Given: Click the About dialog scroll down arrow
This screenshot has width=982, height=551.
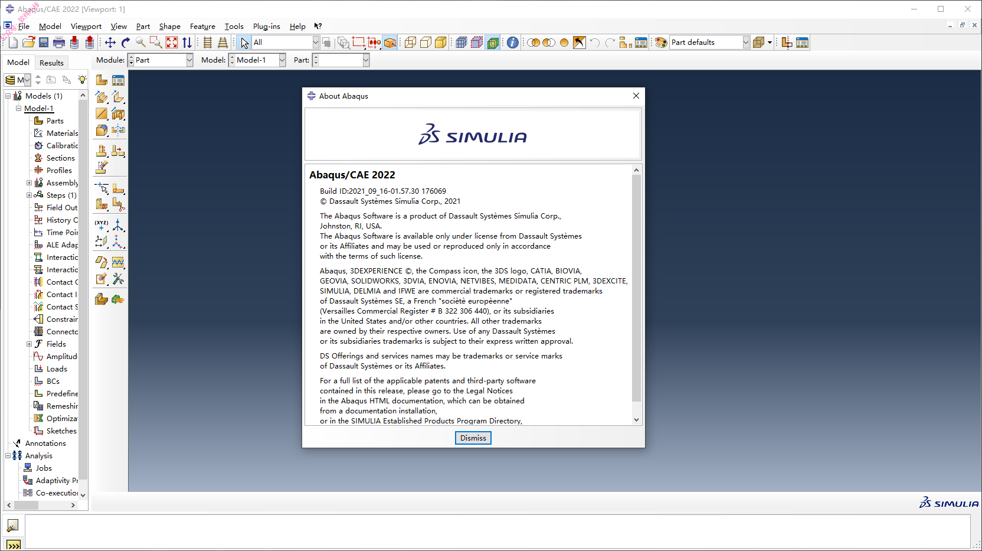Looking at the screenshot, I should click(636, 420).
